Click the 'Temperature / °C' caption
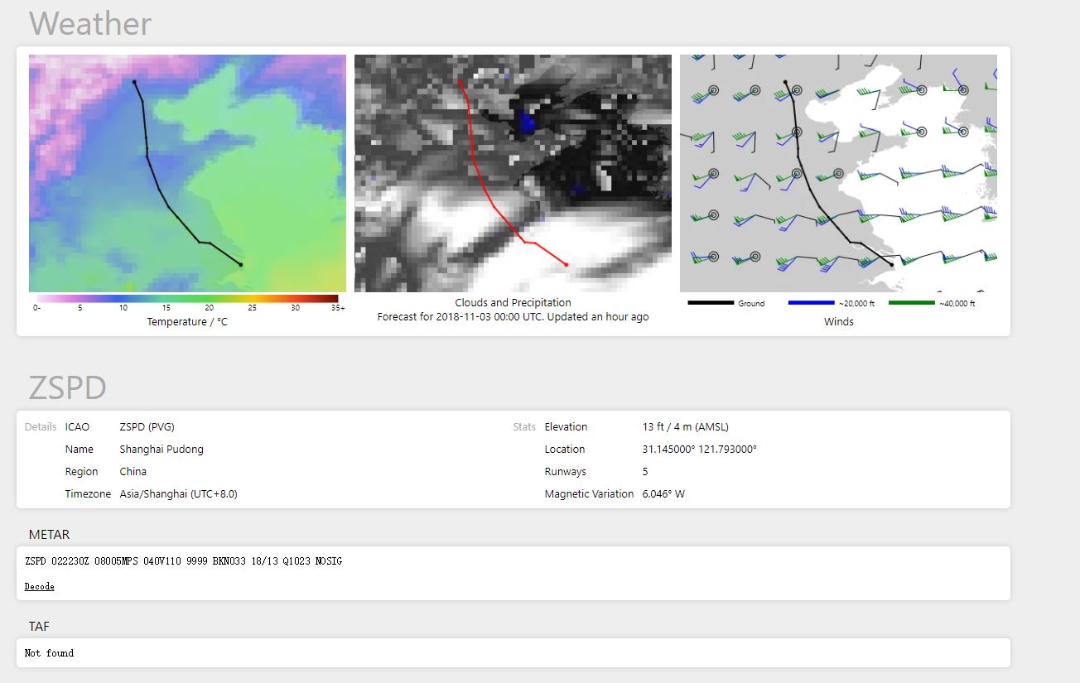The image size is (1080, 683). (x=187, y=322)
